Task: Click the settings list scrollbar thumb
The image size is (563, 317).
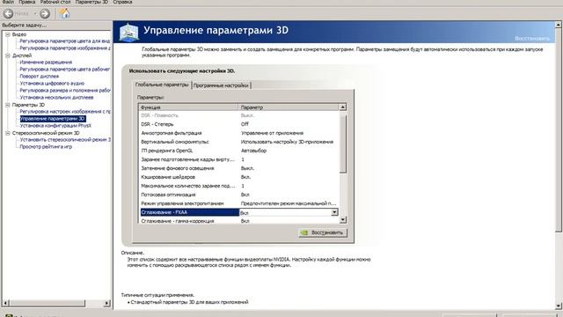Action: [342, 144]
